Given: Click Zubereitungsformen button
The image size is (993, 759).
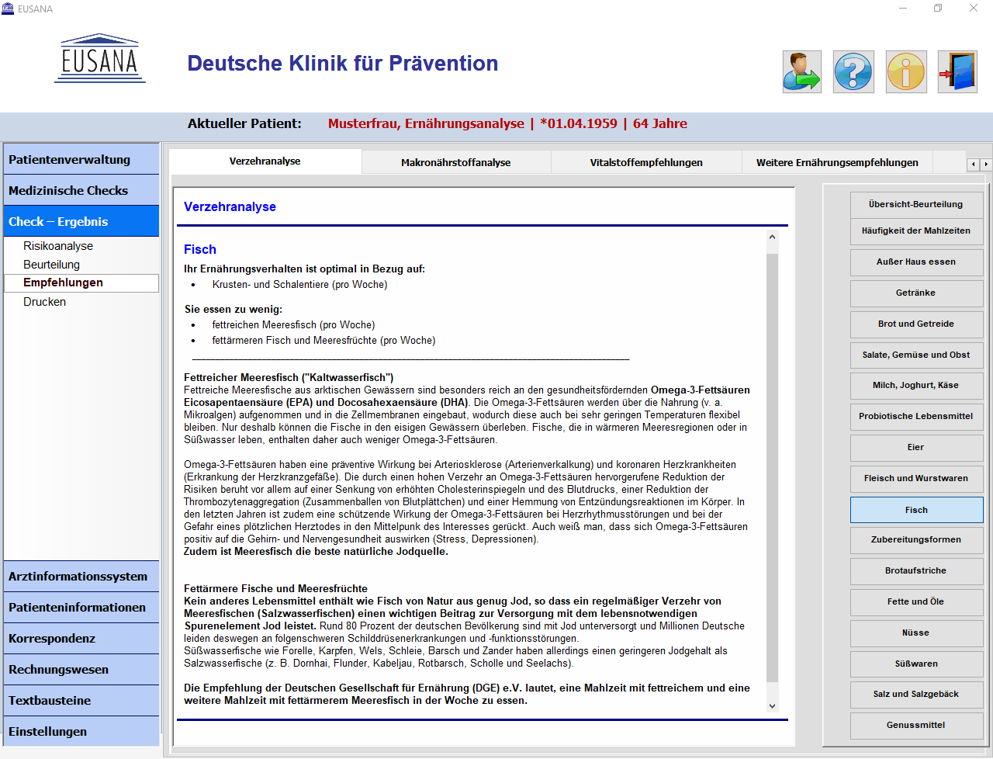Looking at the screenshot, I should [916, 539].
